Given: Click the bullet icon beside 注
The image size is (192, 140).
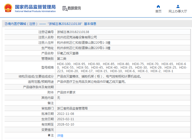Looking at the screenshot, I should pos(49,135).
